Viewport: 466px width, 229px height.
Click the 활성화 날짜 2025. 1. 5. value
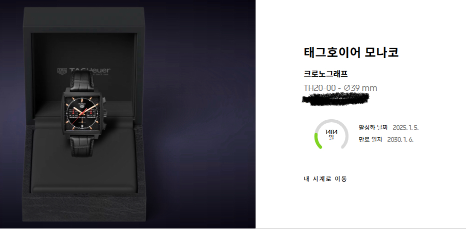pyautogui.click(x=405, y=128)
